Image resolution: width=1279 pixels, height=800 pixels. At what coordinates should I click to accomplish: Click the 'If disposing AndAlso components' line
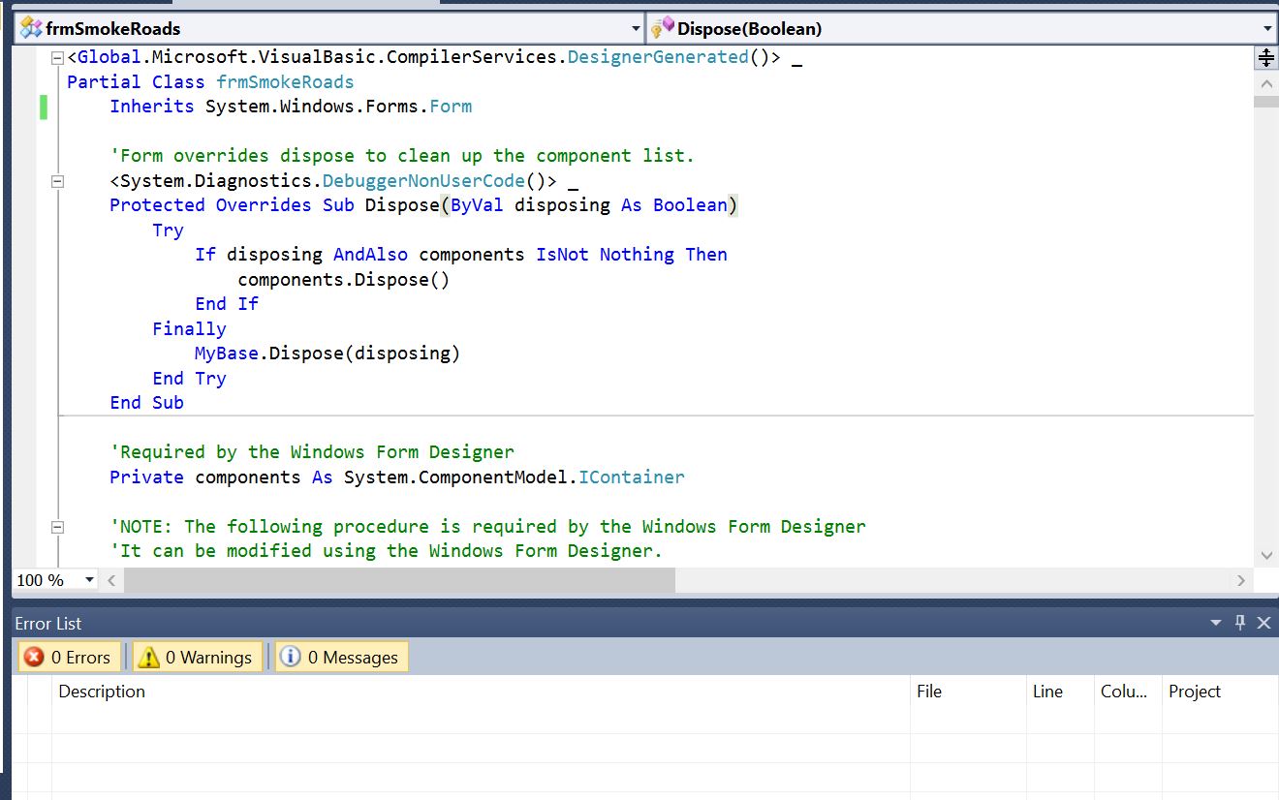point(461,255)
